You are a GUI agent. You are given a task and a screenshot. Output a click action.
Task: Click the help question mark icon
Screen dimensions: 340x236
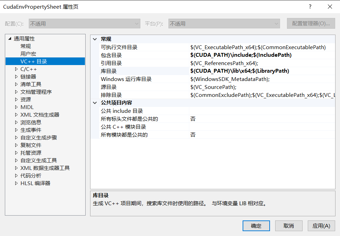(310, 7)
